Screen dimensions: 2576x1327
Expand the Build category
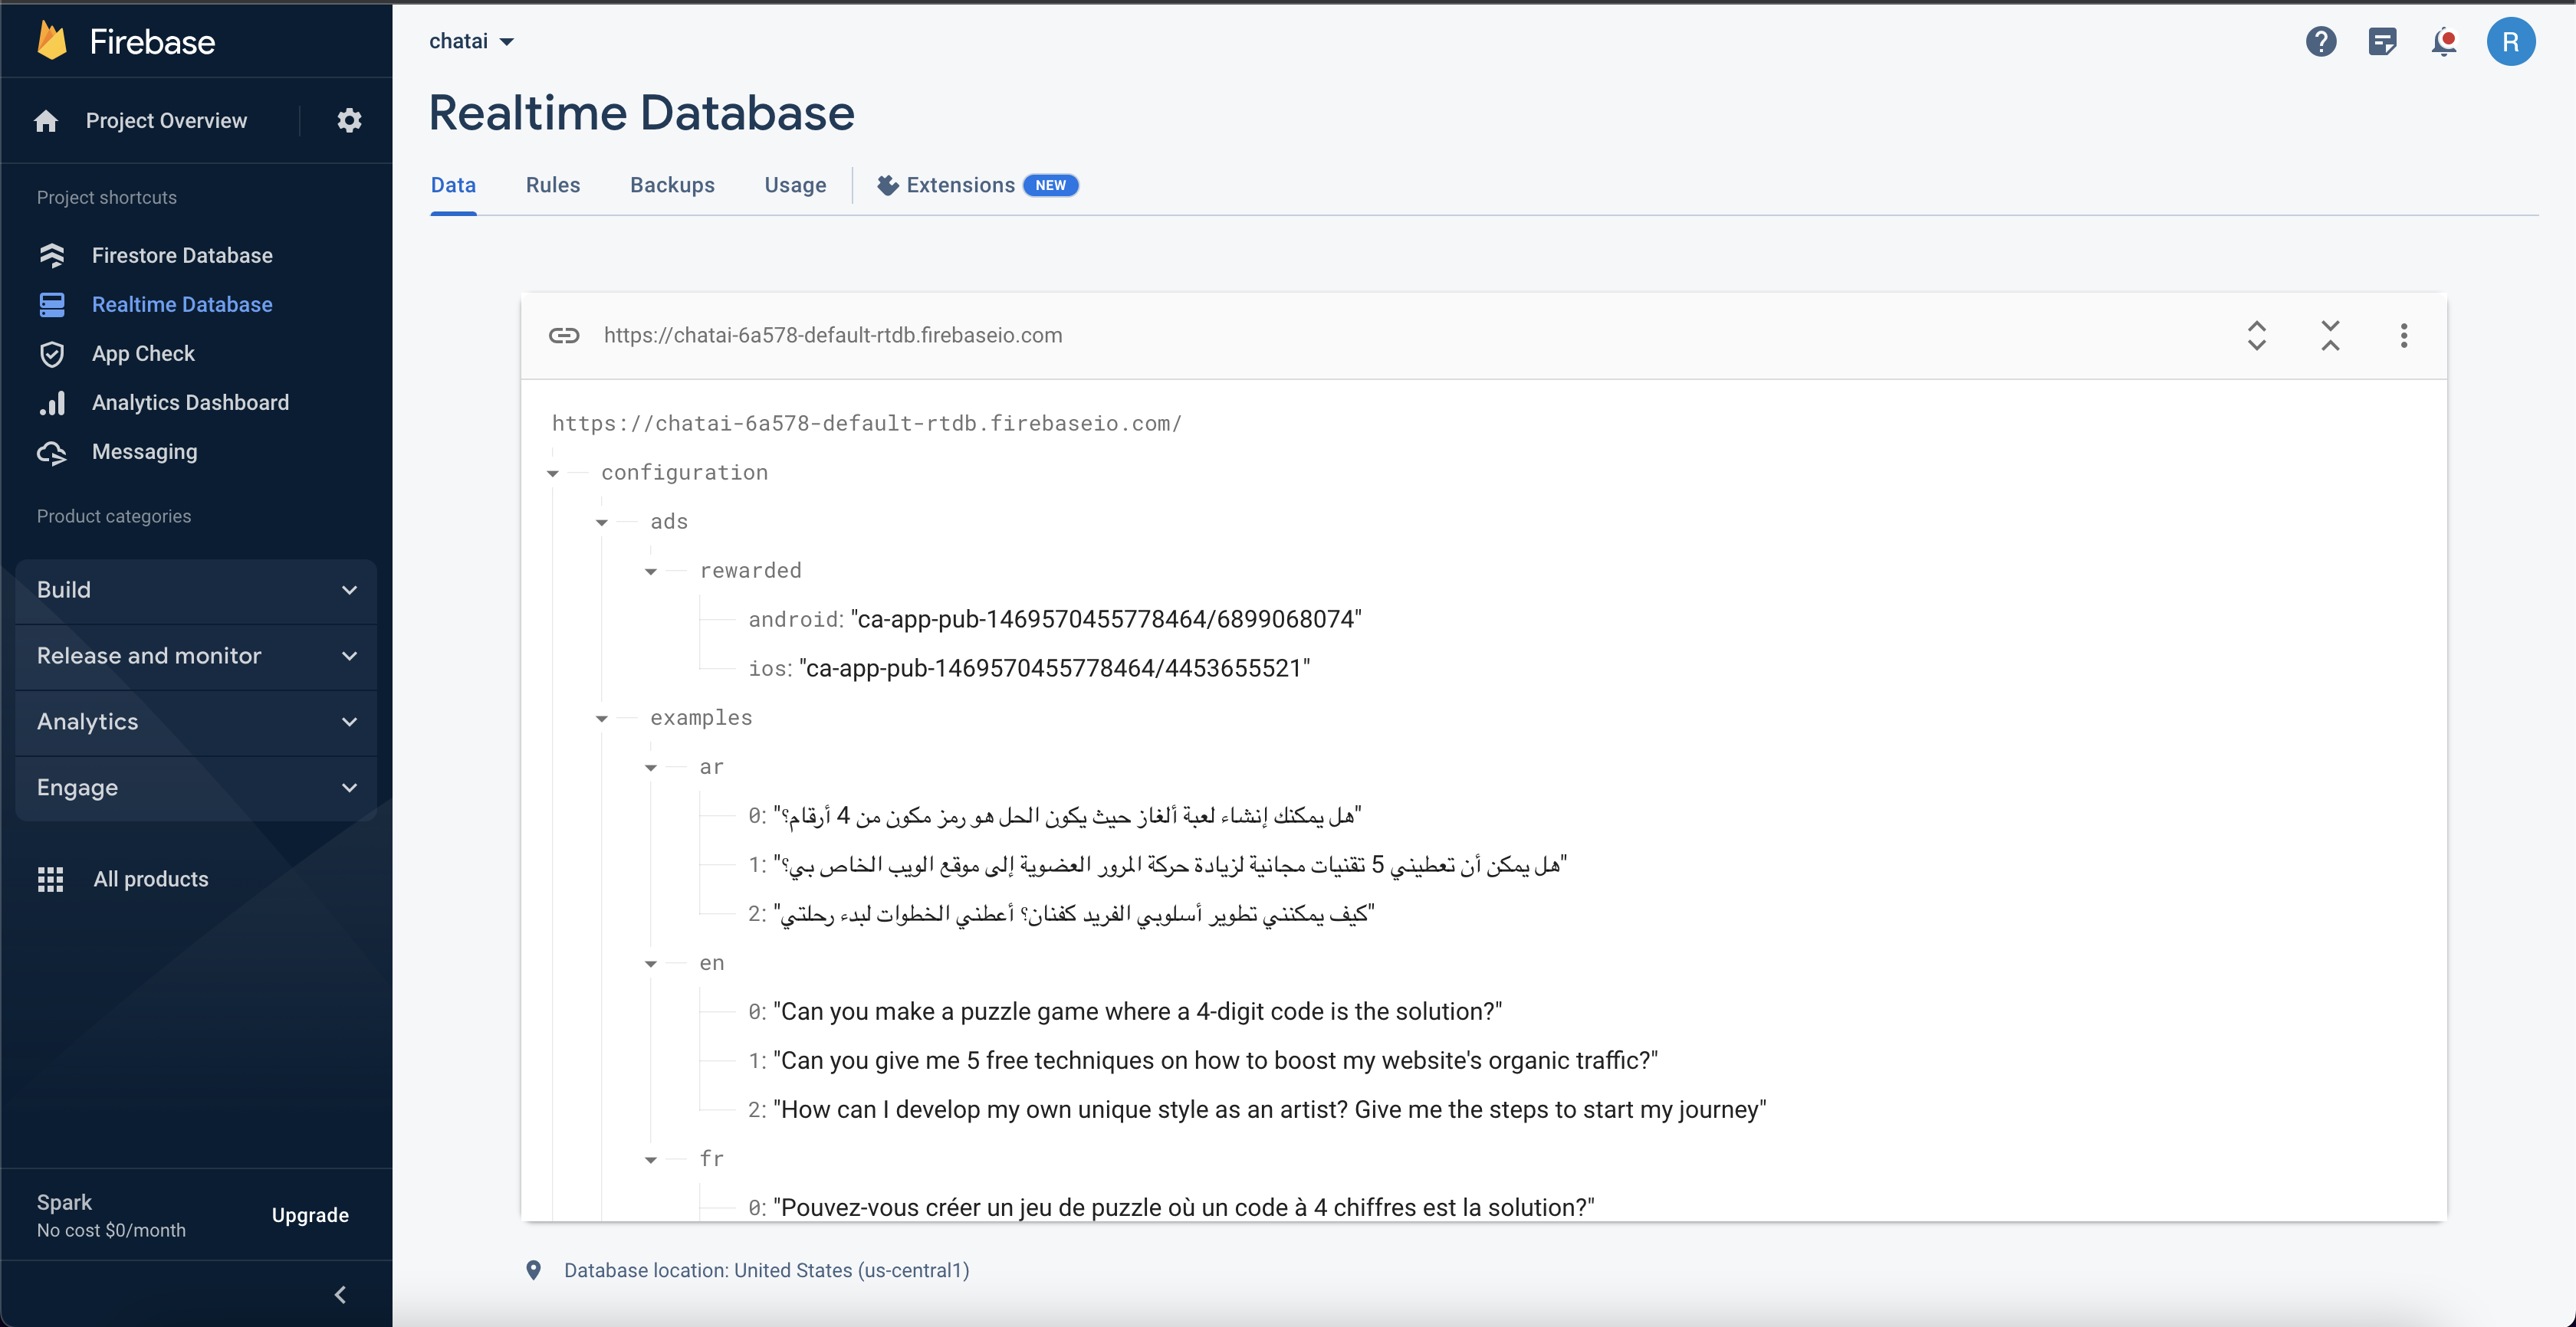(x=197, y=591)
